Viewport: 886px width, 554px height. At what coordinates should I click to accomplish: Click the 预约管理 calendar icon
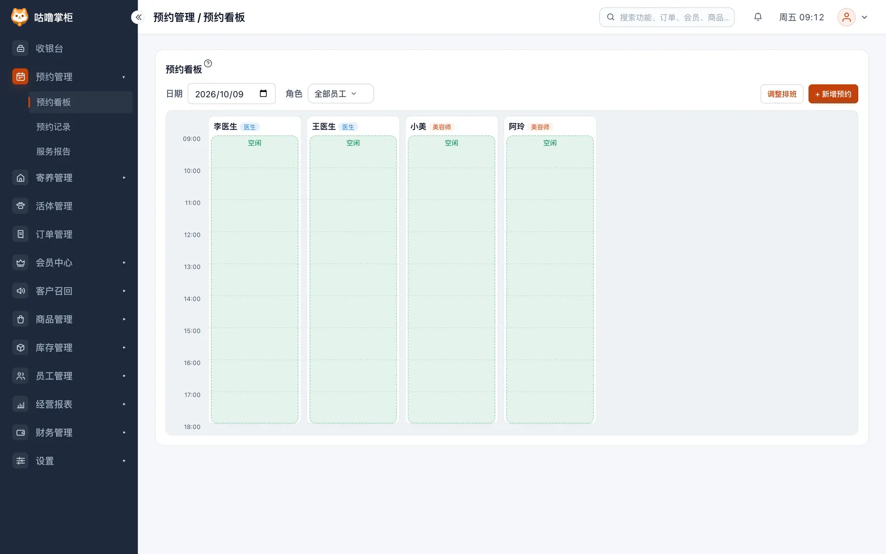coord(20,77)
